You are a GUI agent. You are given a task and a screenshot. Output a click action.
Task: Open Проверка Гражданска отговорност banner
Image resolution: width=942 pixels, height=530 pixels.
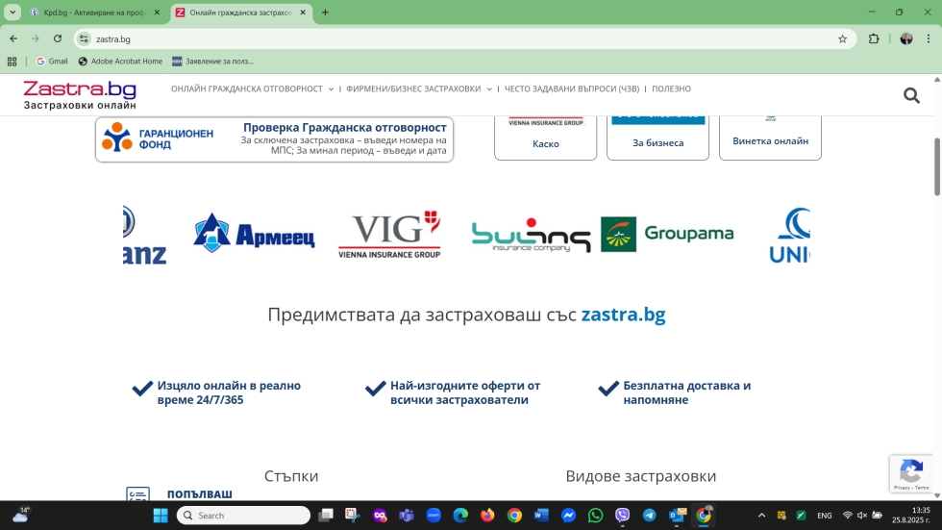274,139
